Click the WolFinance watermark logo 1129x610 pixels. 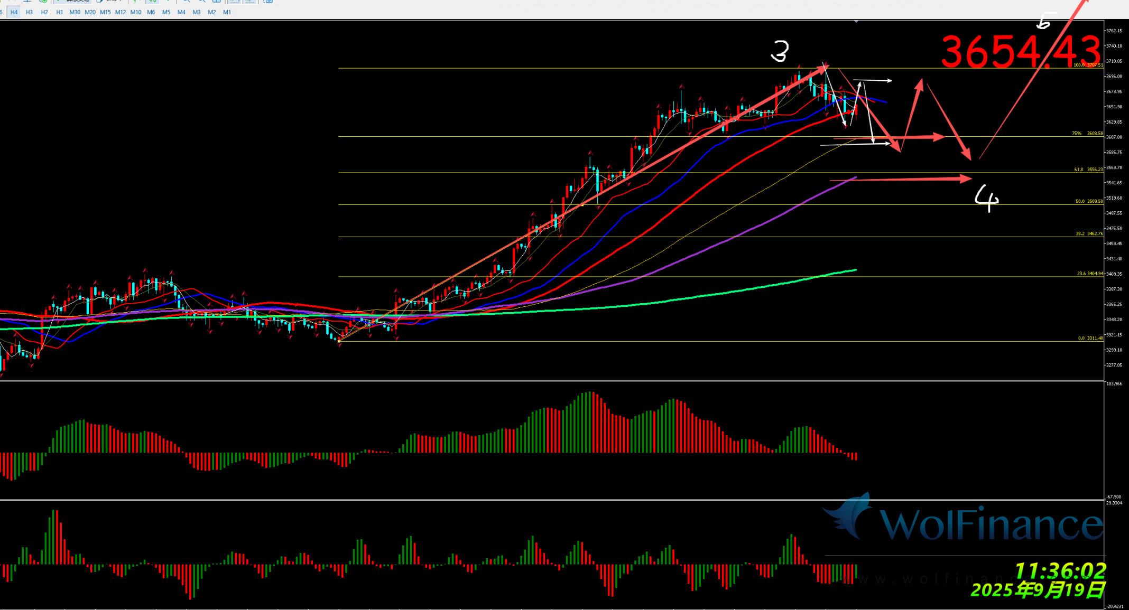[x=962, y=522]
